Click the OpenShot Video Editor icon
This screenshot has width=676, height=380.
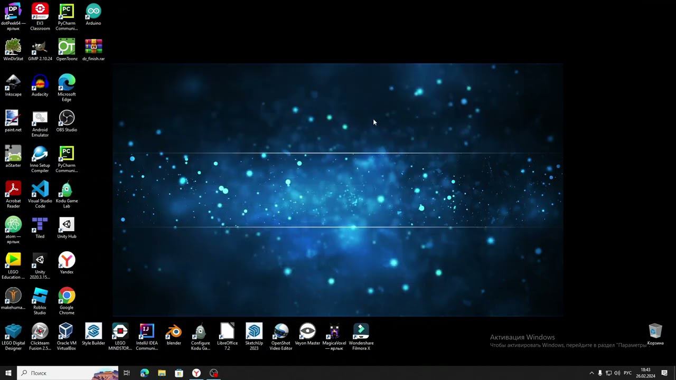tap(281, 336)
